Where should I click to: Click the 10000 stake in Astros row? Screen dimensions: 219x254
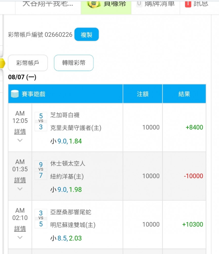point(151,176)
